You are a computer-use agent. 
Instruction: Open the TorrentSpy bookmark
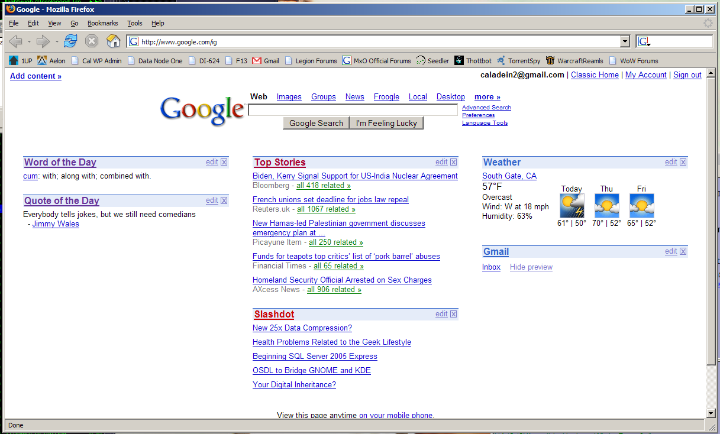pos(518,60)
